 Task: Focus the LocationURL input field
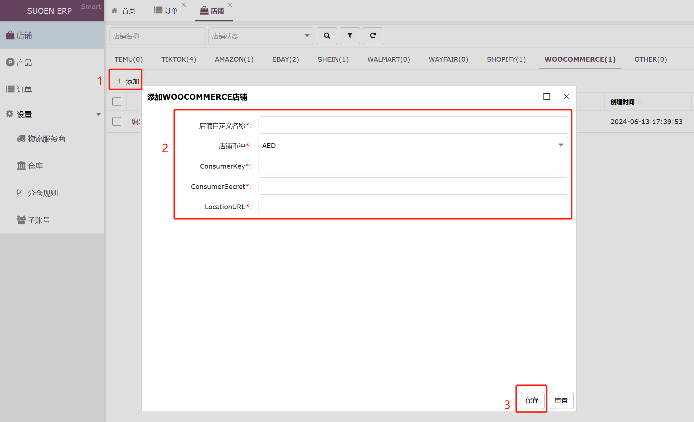(x=413, y=206)
